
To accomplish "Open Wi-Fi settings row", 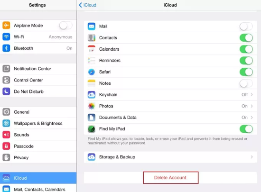I will (38, 37).
